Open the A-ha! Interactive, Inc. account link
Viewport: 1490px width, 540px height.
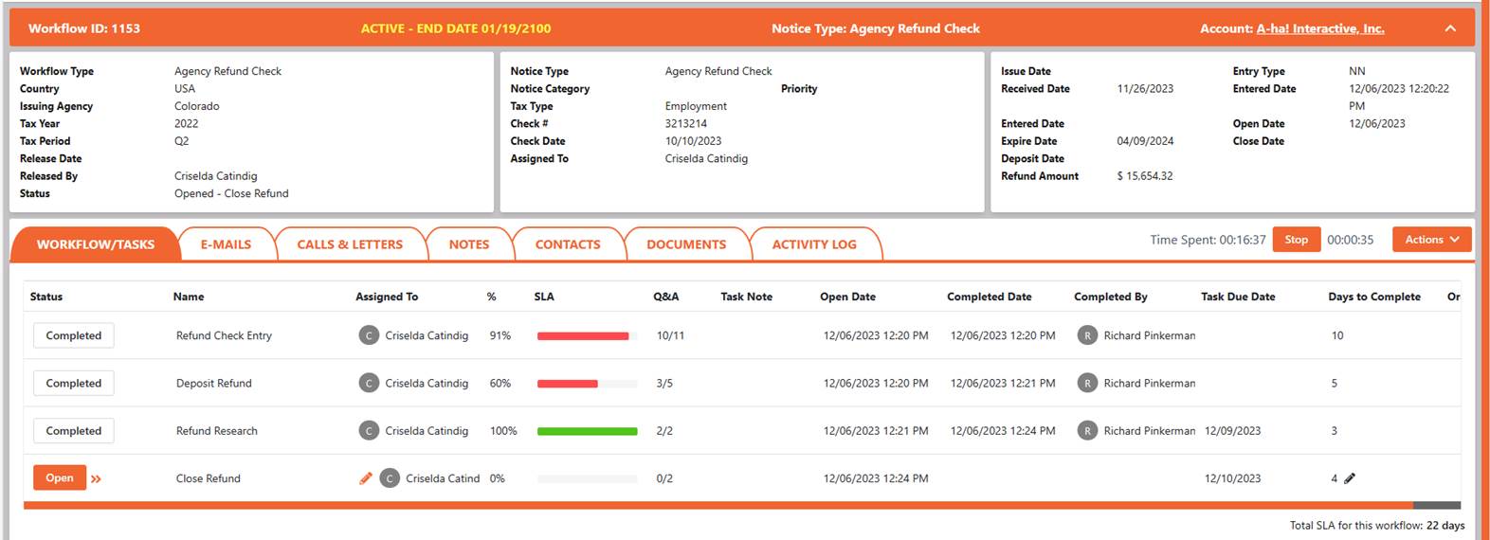point(1319,28)
